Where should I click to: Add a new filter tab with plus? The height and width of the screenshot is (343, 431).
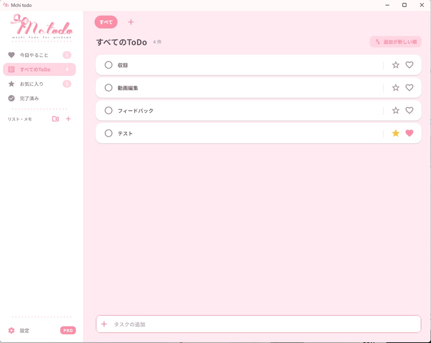click(131, 22)
